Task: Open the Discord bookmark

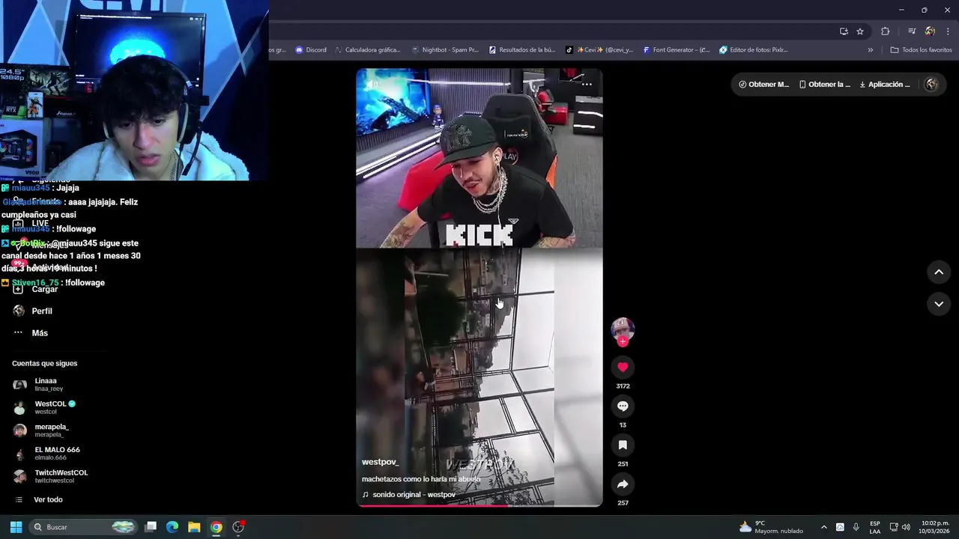Action: click(311, 50)
